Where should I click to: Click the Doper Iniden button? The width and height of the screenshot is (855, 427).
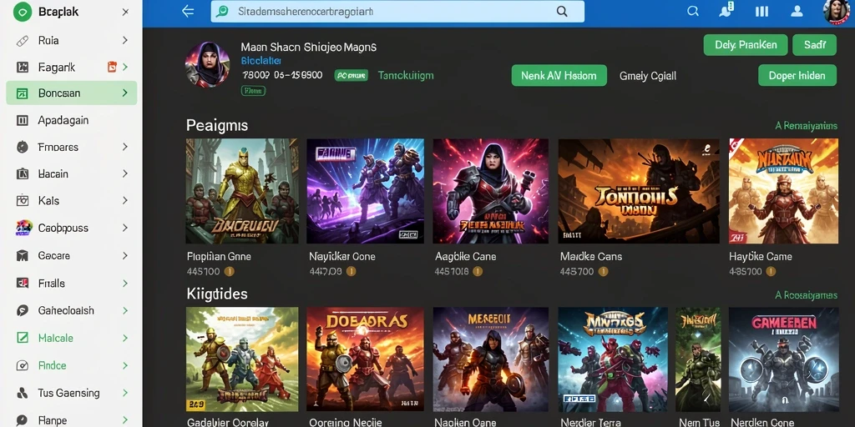797,76
